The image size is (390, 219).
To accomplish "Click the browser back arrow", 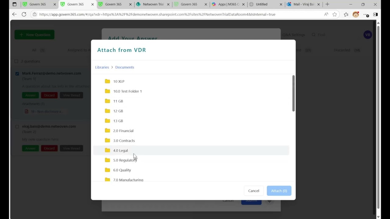I will (x=14, y=14).
